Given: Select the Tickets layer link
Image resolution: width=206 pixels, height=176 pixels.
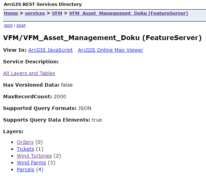Looking at the screenshot, I should (x=25, y=149).
